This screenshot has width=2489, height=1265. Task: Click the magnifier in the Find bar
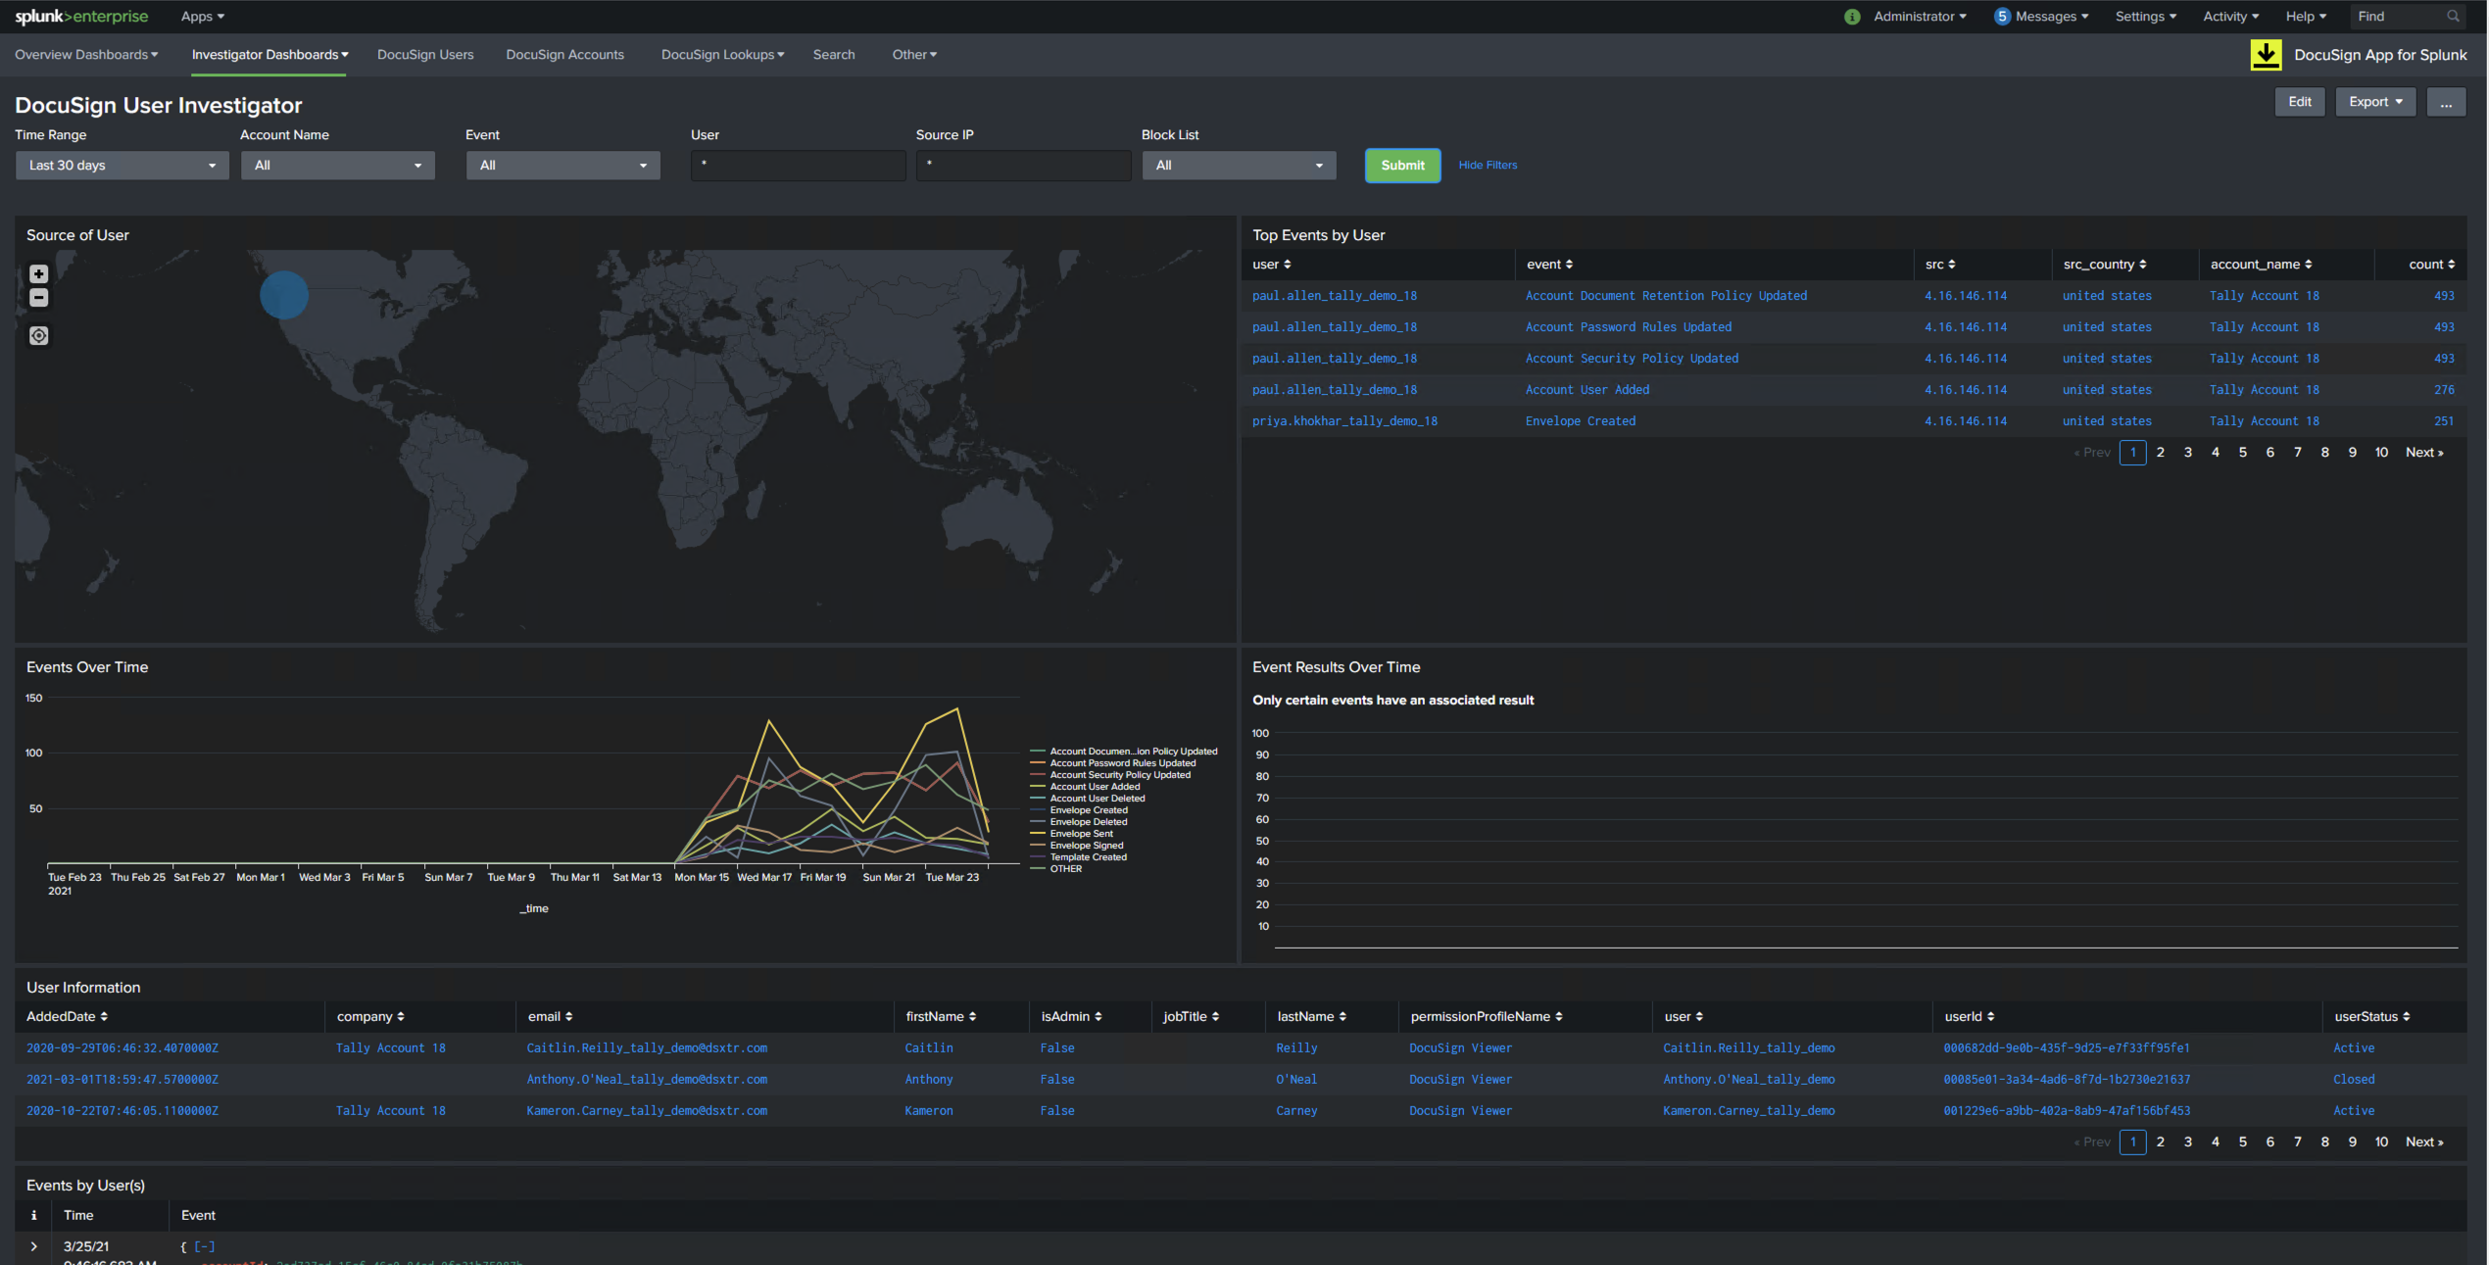[x=2454, y=16]
